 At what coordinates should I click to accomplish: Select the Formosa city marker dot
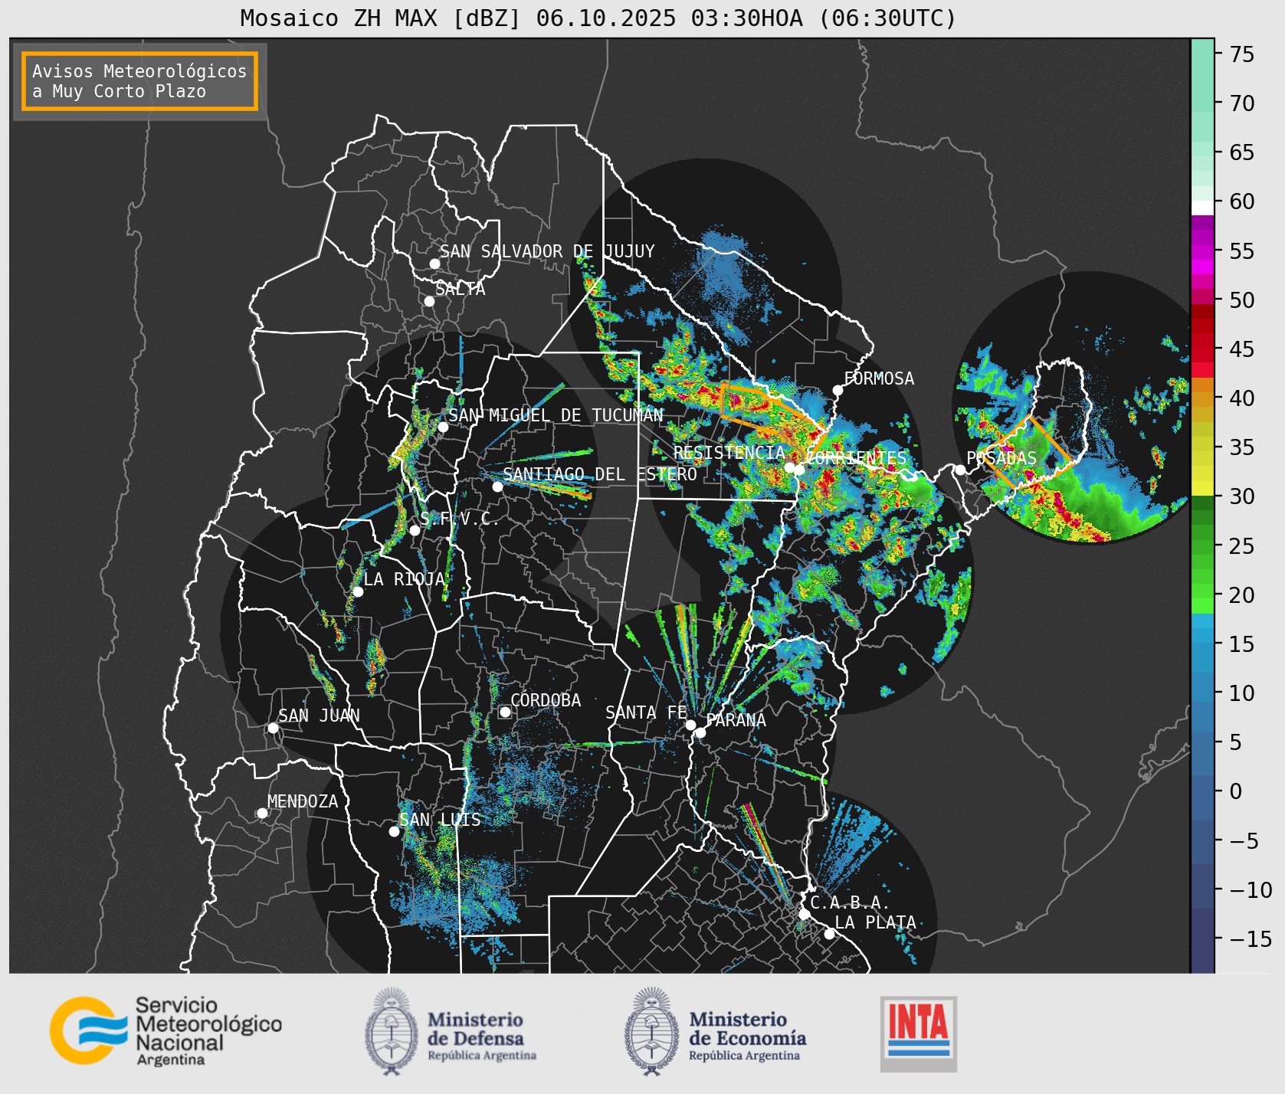tap(838, 391)
